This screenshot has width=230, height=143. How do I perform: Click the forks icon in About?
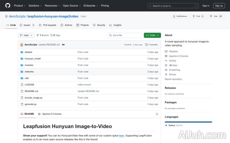coord(166,75)
